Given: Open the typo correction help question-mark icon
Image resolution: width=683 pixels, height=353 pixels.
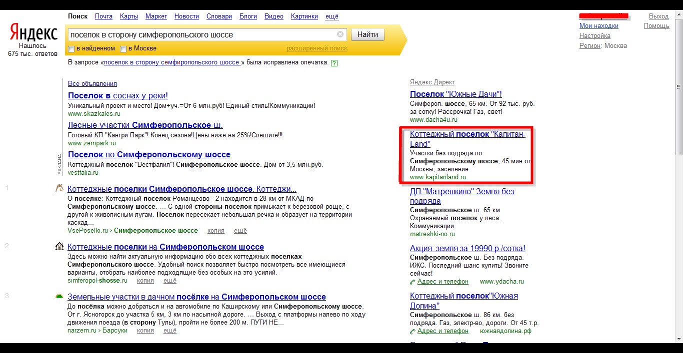Looking at the screenshot, I should pyautogui.click(x=334, y=63).
